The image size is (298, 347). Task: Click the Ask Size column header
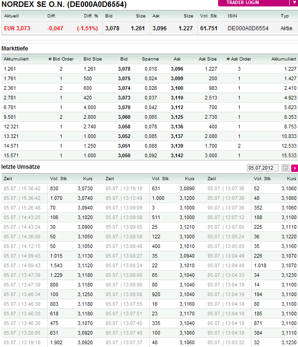208,59
